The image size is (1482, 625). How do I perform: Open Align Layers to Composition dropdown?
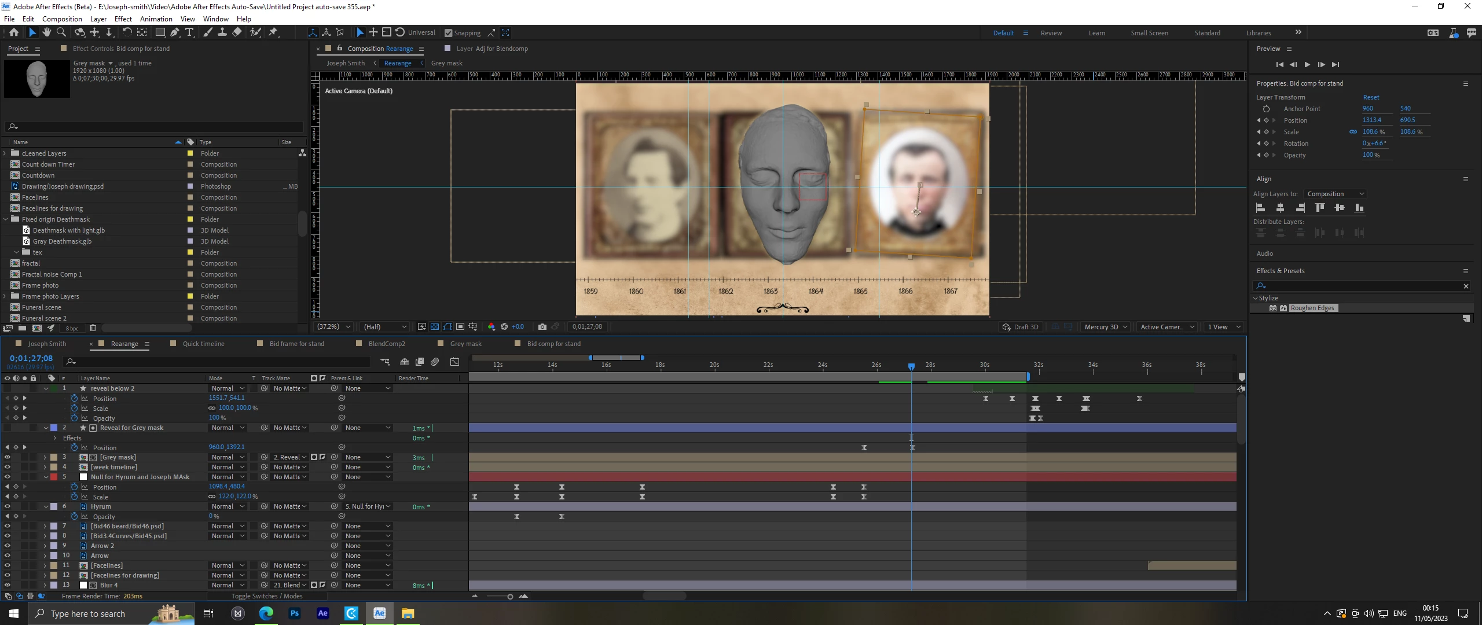[x=1335, y=194]
